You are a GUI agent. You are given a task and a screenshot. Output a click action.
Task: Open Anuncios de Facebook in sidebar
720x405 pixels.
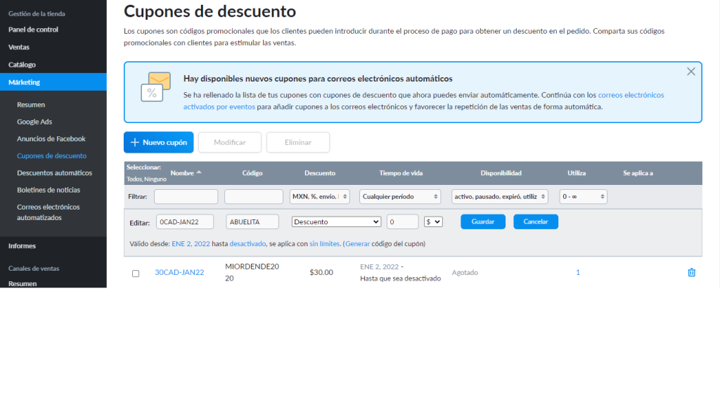[51, 139]
